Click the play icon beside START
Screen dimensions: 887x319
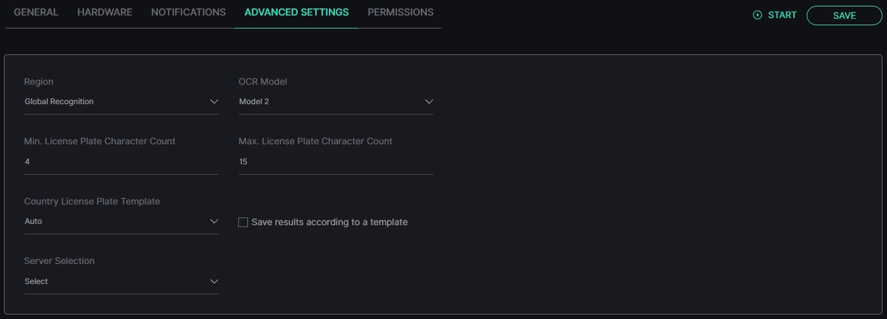[758, 15]
